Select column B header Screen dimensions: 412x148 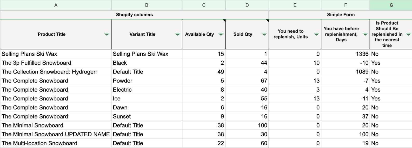pyautogui.click(x=147, y=5)
